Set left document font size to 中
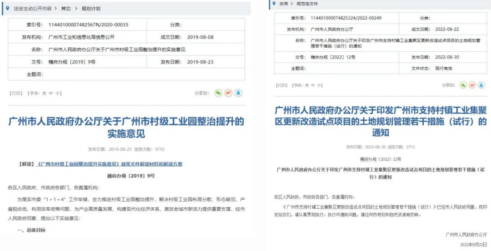Image resolution: width=491 pixels, height=251 pixels. pos(51,93)
